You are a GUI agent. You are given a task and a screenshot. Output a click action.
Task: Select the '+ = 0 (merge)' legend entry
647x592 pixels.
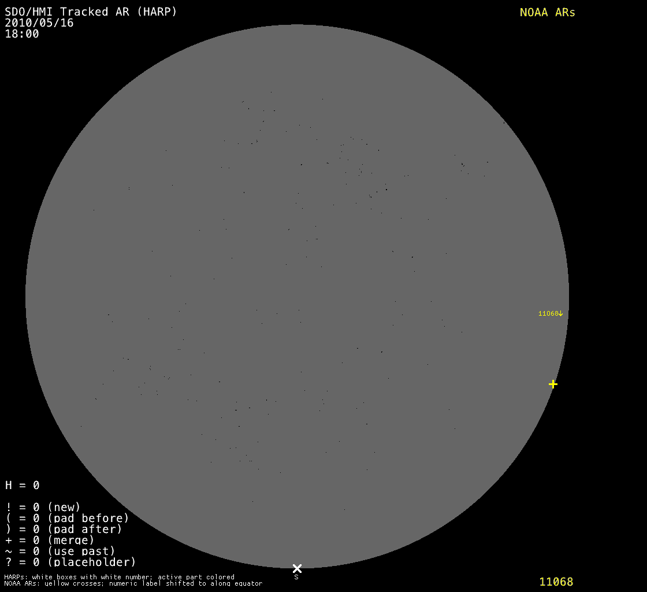coord(50,540)
